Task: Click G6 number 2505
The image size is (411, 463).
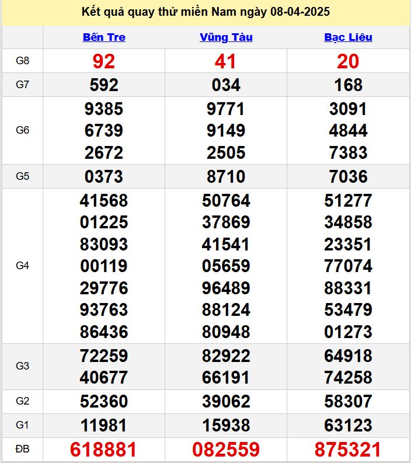Action: [226, 152]
